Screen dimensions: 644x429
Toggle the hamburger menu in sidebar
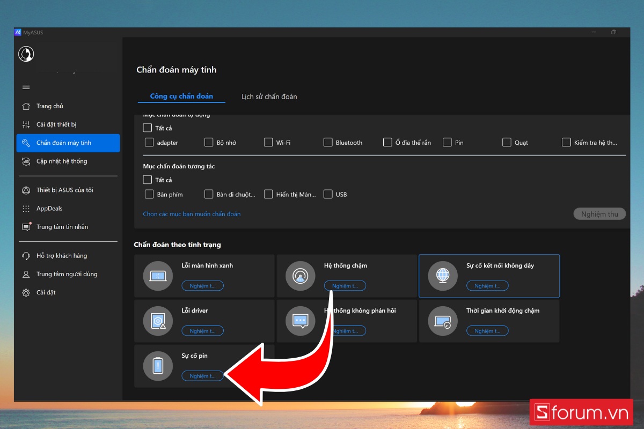(x=26, y=87)
